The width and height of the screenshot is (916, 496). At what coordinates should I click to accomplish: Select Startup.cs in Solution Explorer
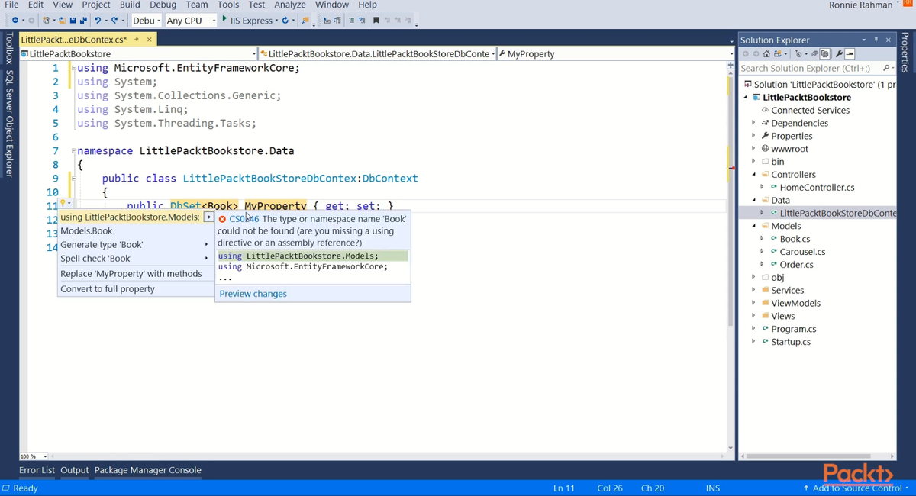click(x=791, y=342)
